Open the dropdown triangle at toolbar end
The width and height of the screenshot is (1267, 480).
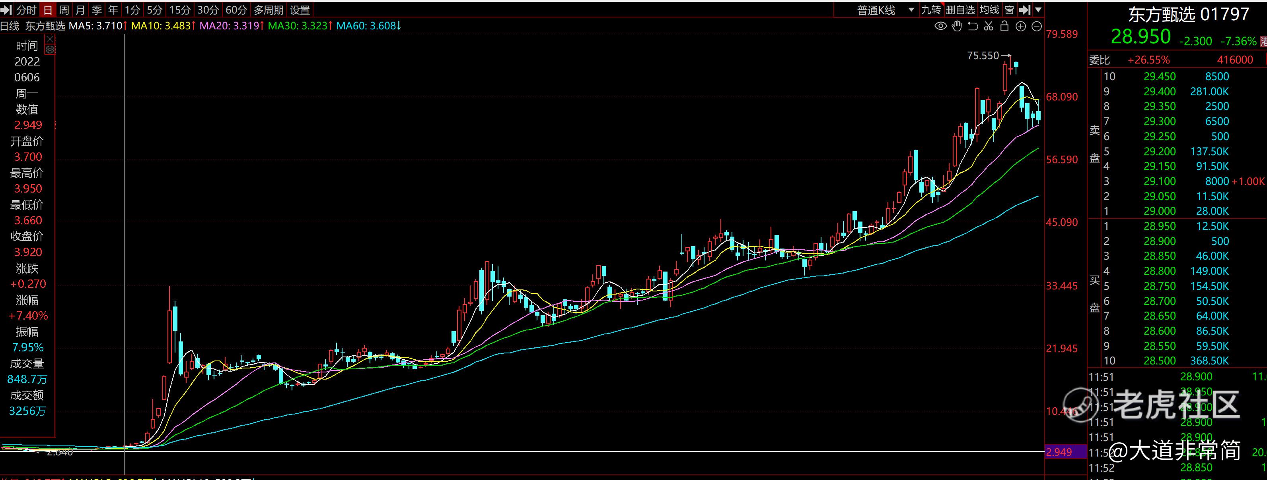[x=1038, y=10]
